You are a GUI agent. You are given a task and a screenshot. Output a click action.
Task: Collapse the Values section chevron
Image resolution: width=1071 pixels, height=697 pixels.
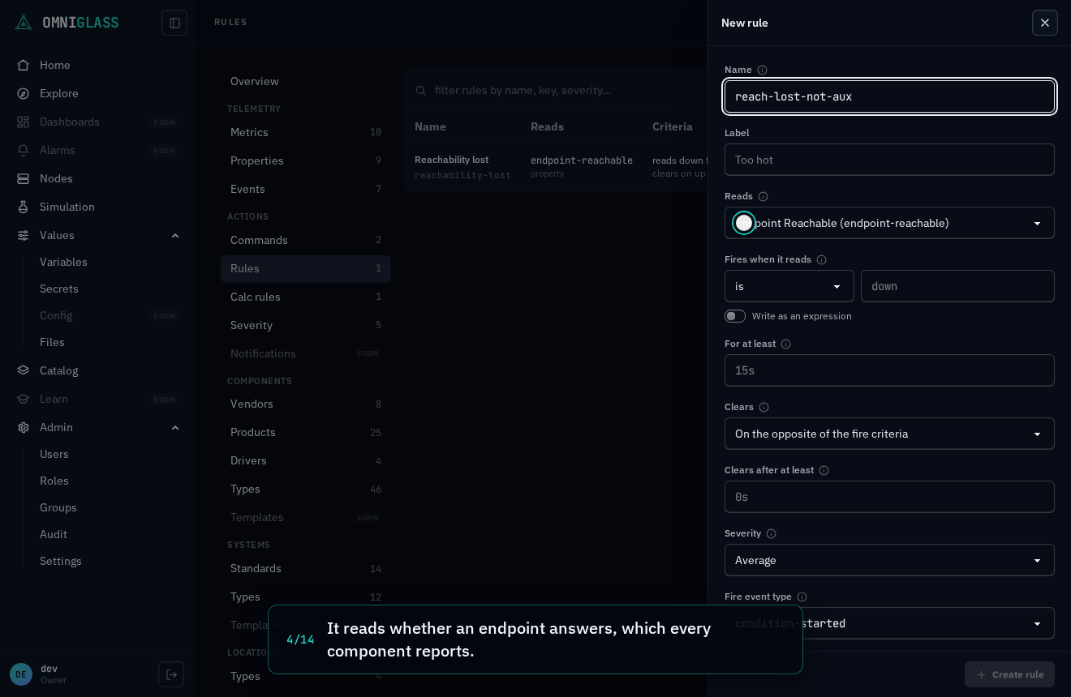175,235
